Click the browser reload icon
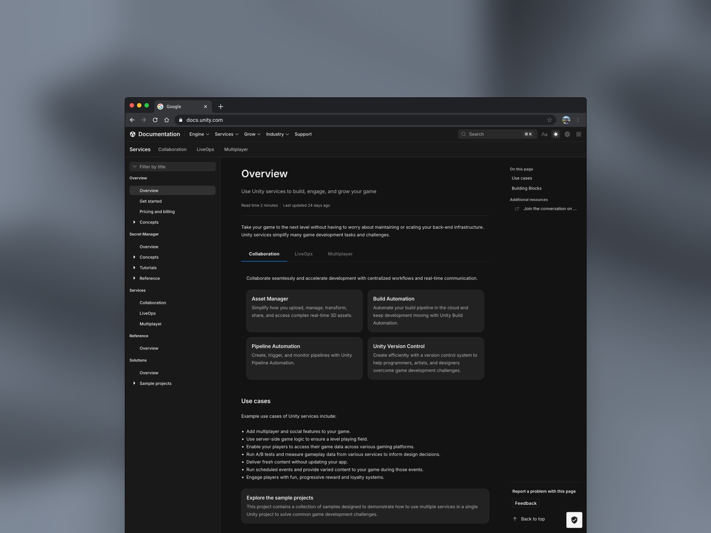Screen dimensions: 711x533 tap(155, 120)
